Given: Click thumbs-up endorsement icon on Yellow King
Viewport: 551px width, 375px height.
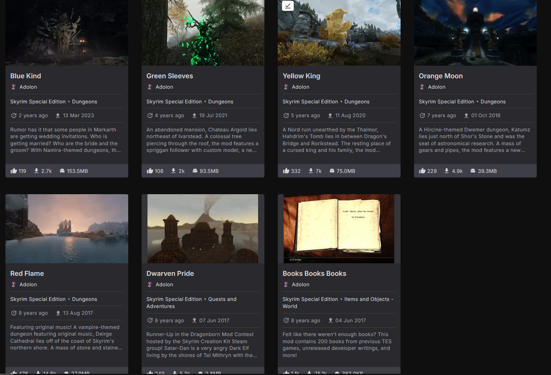Looking at the screenshot, I should 286,171.
